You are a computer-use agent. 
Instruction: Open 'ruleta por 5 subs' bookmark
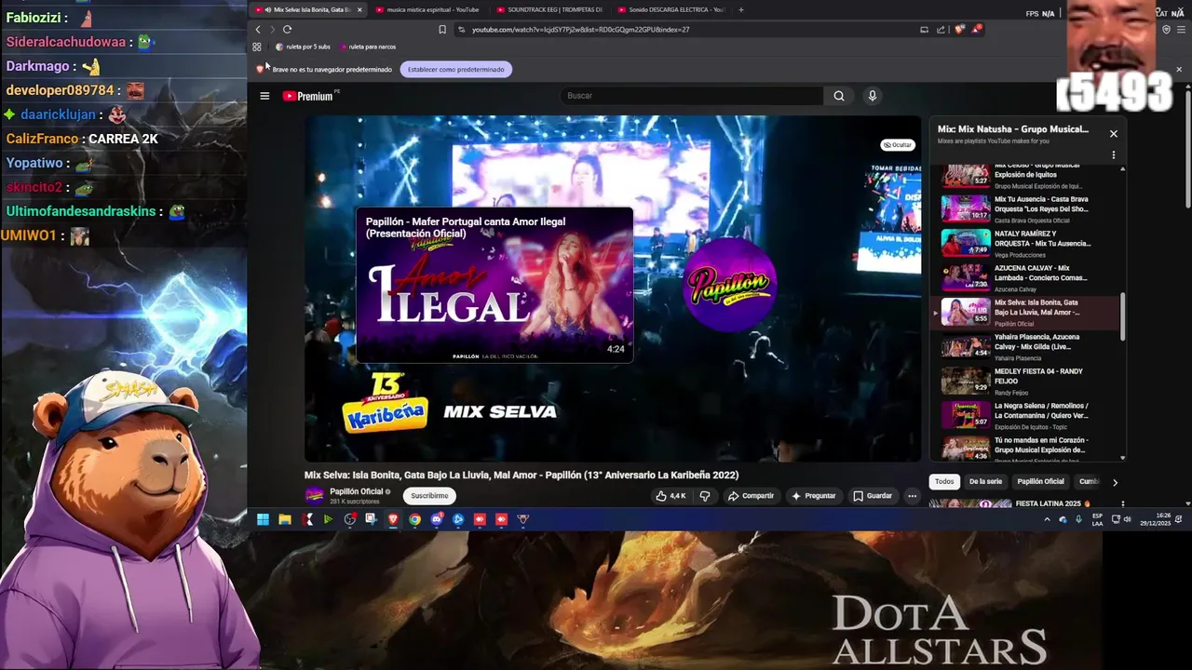(x=303, y=47)
